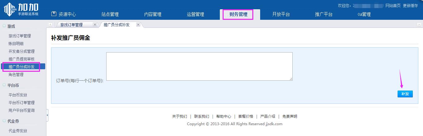Screen dimensions: 423x136
Task: Click the 加加 CMS logo
Action: point(21,9)
